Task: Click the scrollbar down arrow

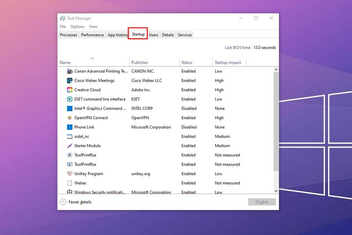Action: [x=276, y=191]
